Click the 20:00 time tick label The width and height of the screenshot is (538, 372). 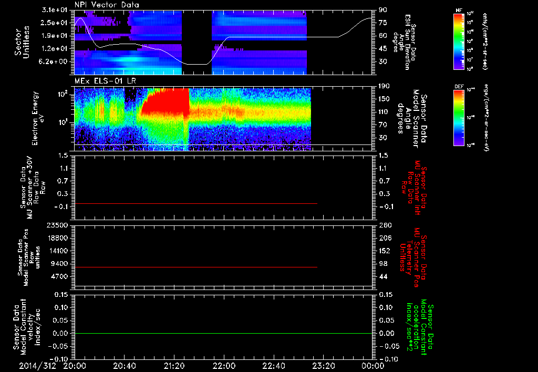[x=75, y=366]
